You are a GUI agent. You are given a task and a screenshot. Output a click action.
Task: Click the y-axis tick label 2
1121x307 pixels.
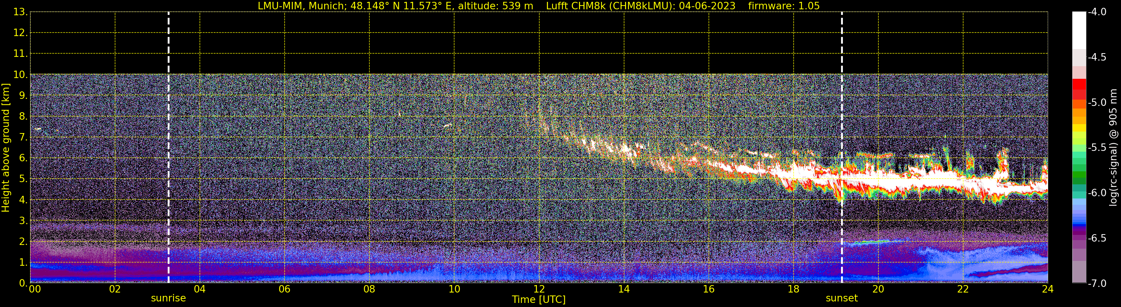pos(23,242)
